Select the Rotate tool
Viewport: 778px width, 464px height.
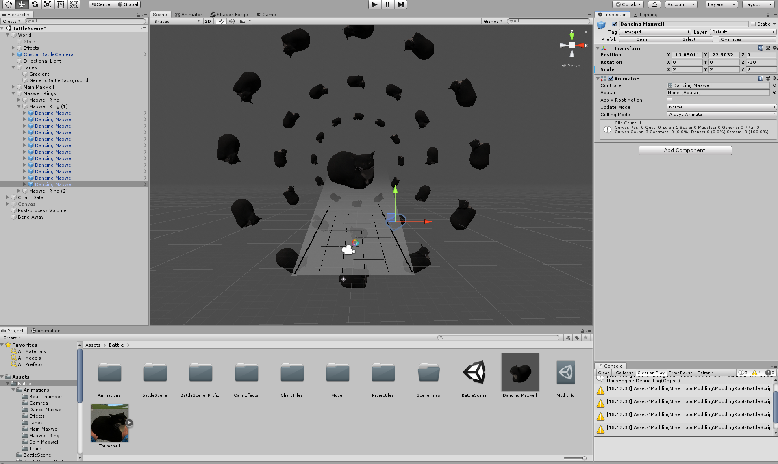click(x=35, y=4)
